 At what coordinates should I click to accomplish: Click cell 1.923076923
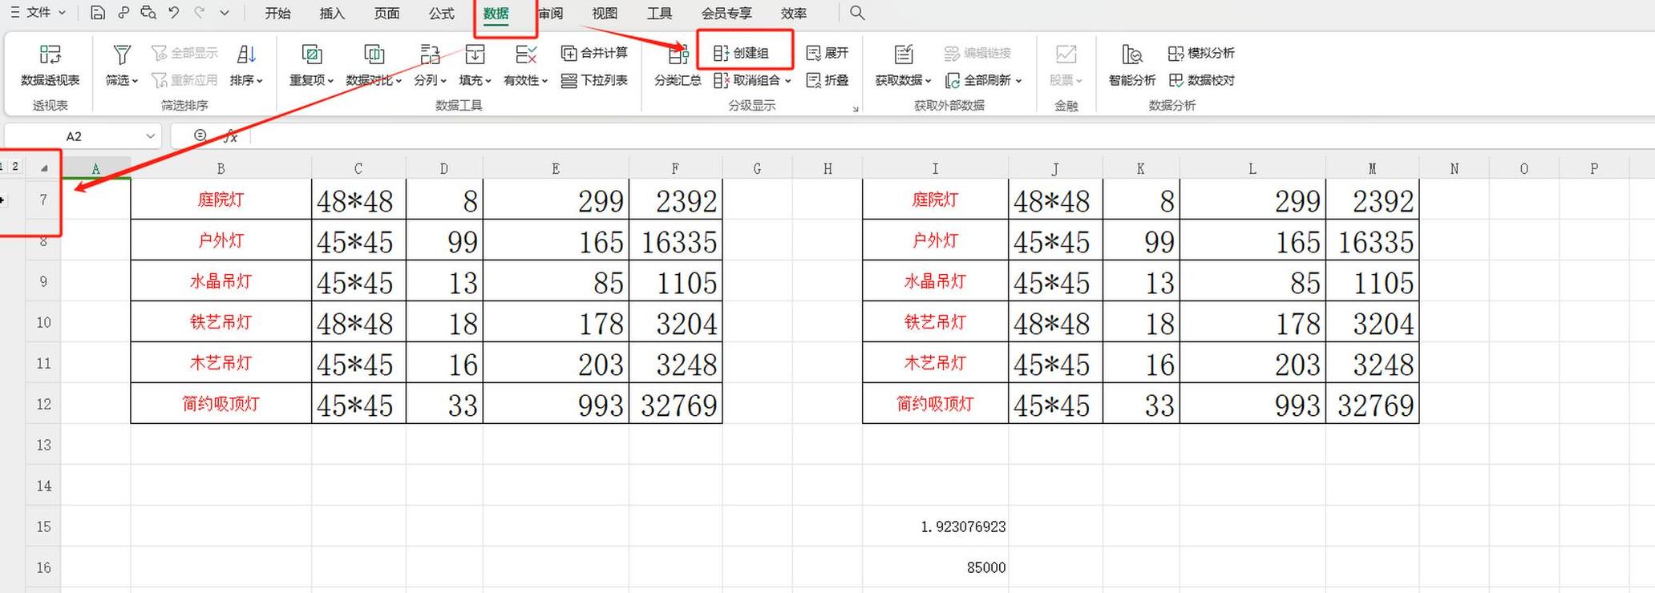click(935, 526)
